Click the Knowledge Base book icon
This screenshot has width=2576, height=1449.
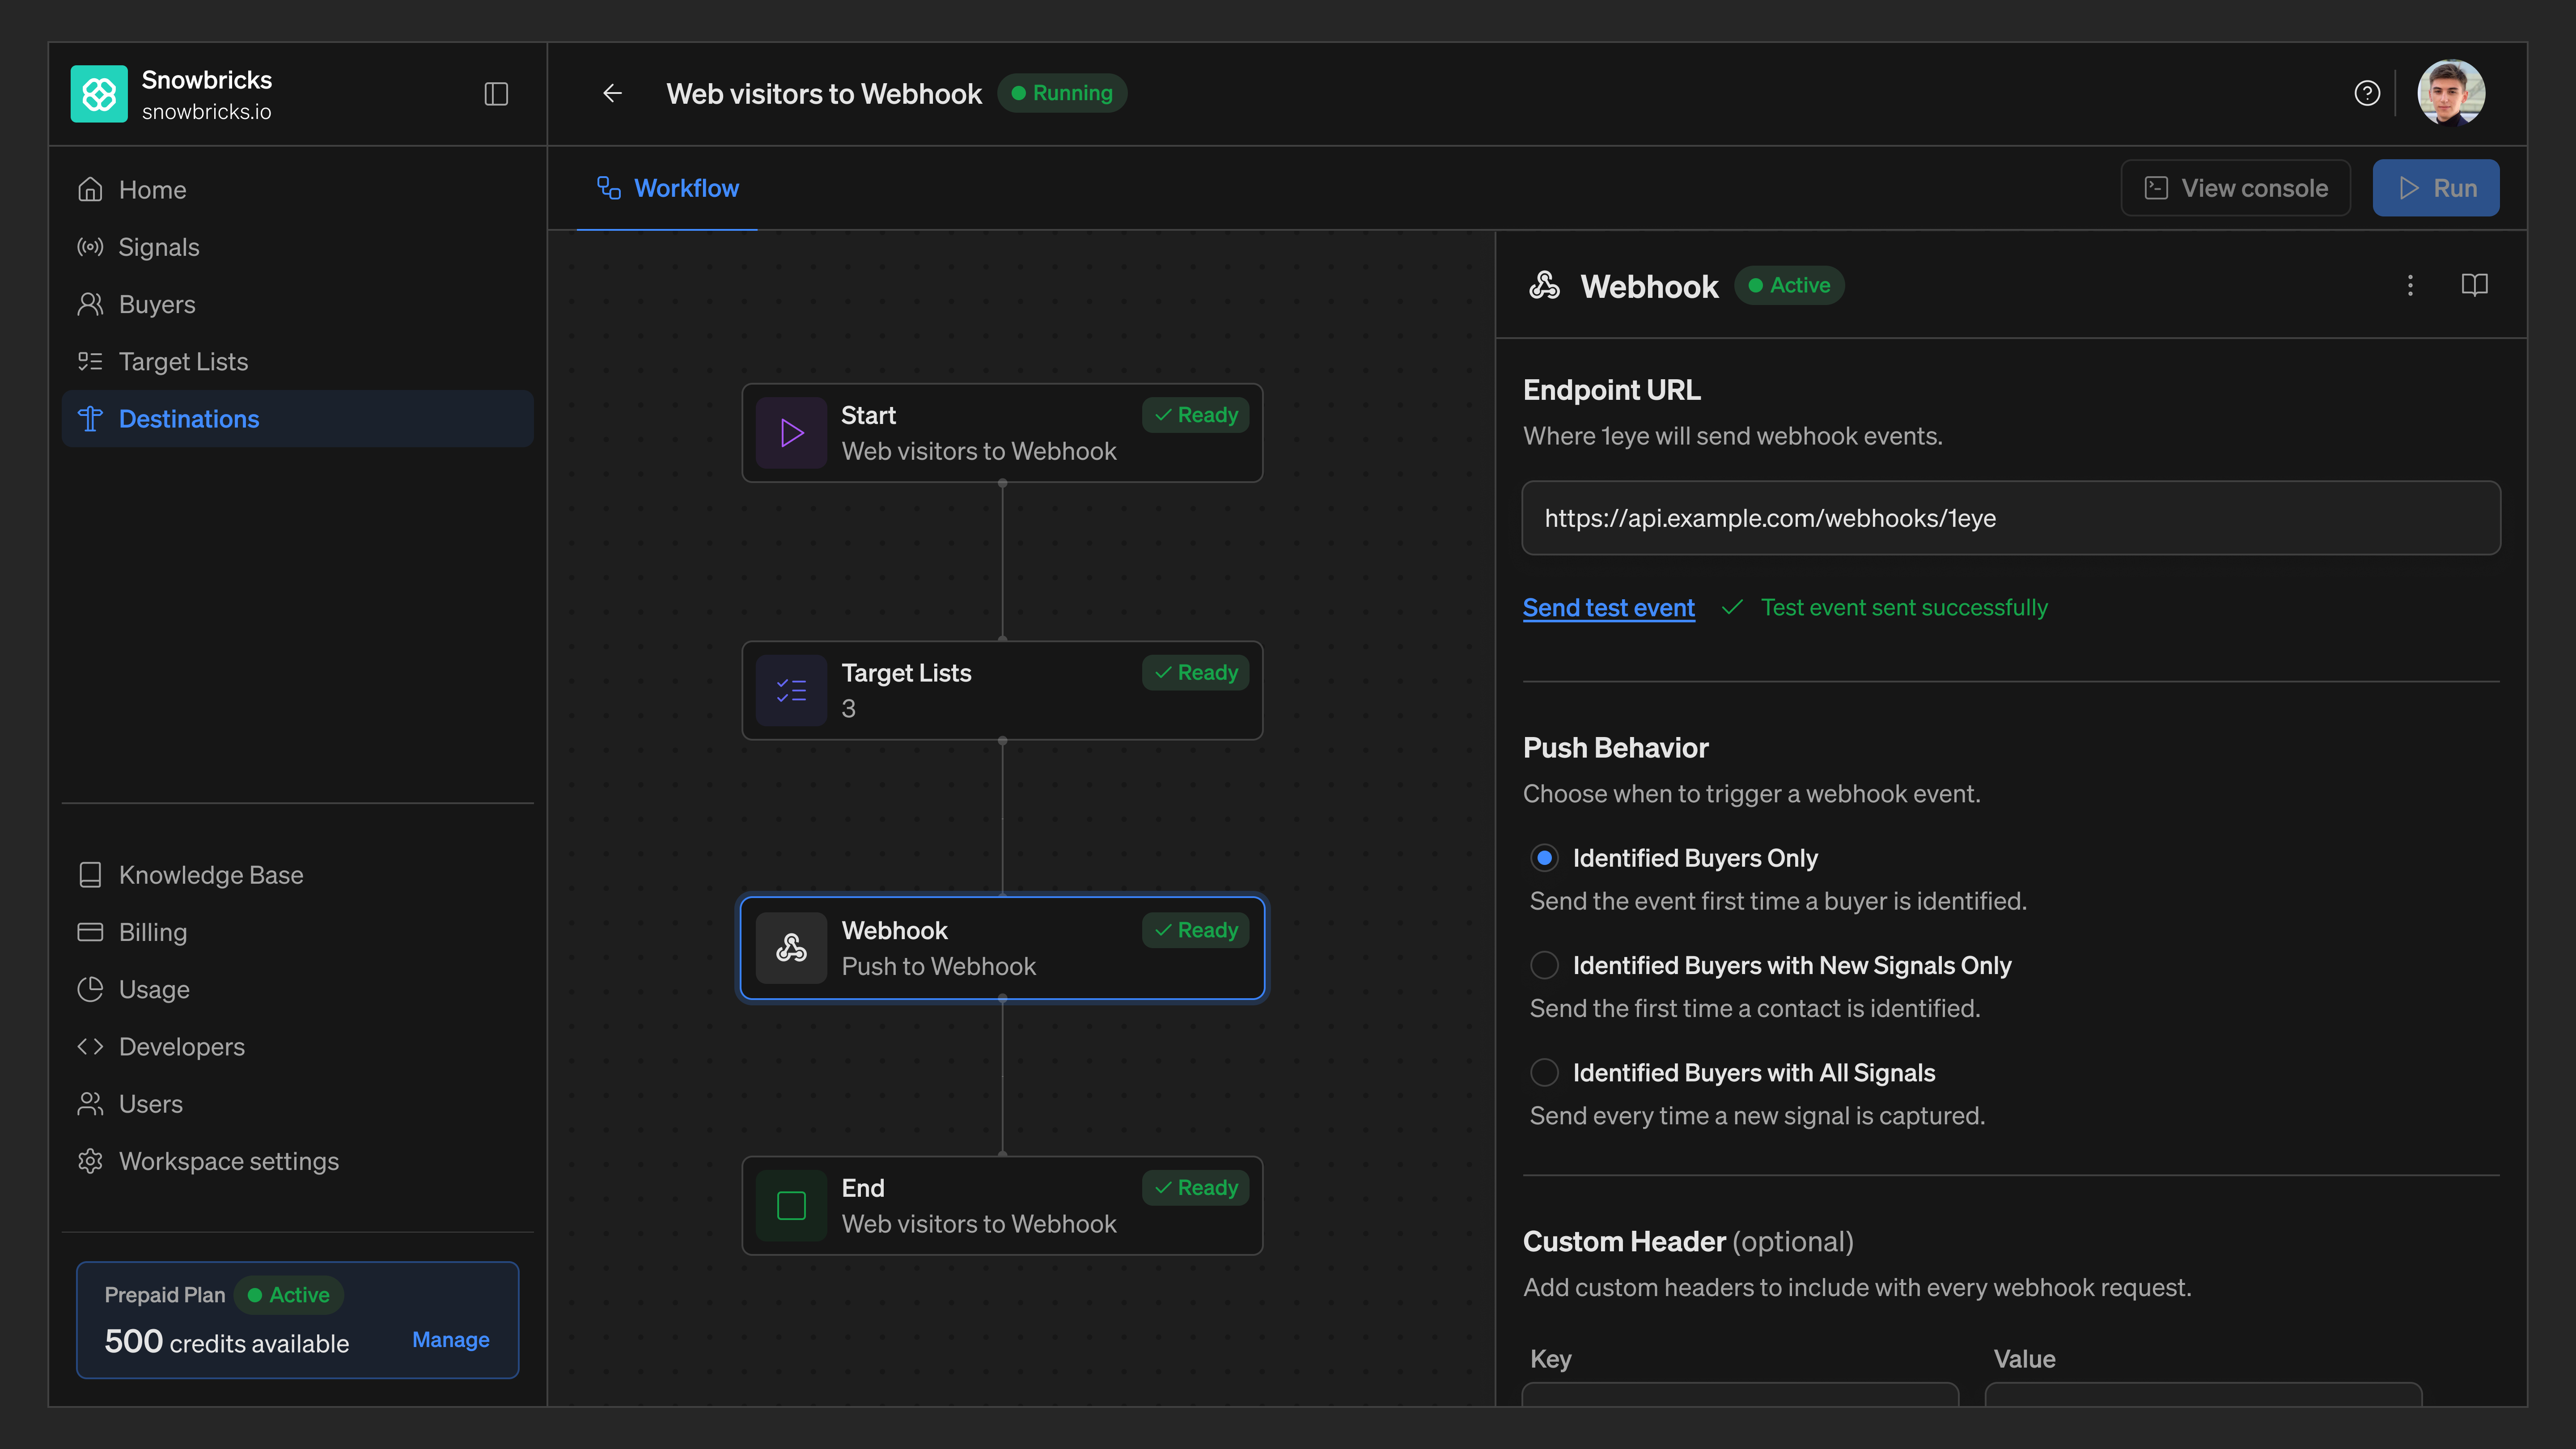click(x=90, y=875)
